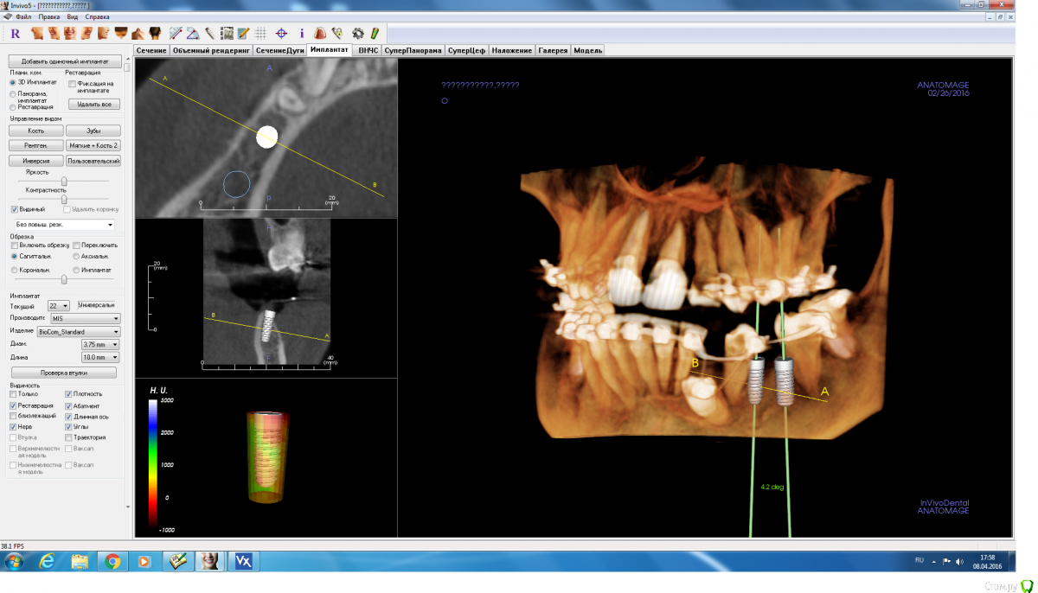Open patient info with the 'i' icon
1038x593 pixels.
302,34
